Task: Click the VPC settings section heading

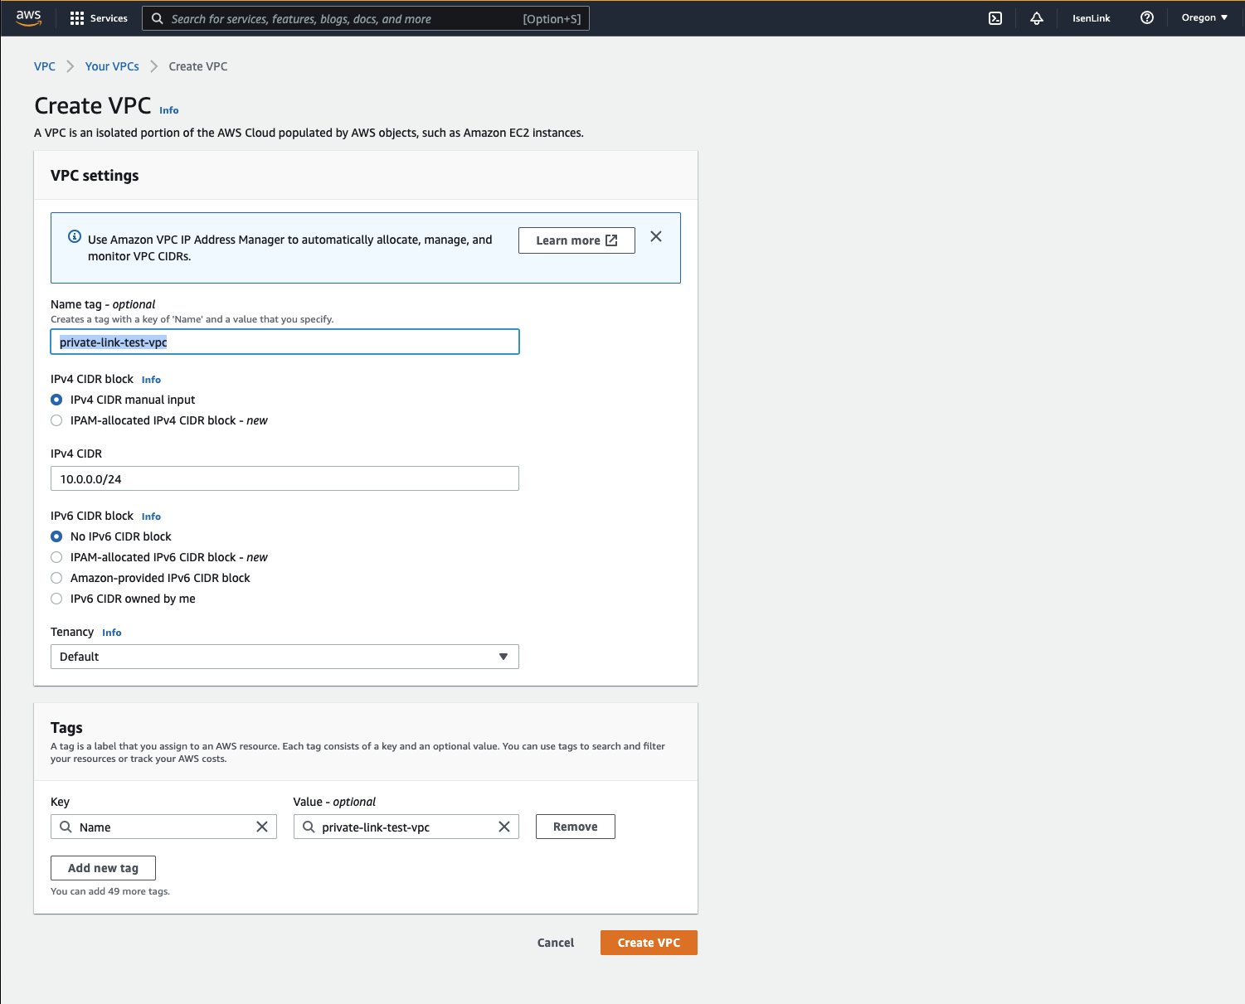Action: (x=95, y=176)
